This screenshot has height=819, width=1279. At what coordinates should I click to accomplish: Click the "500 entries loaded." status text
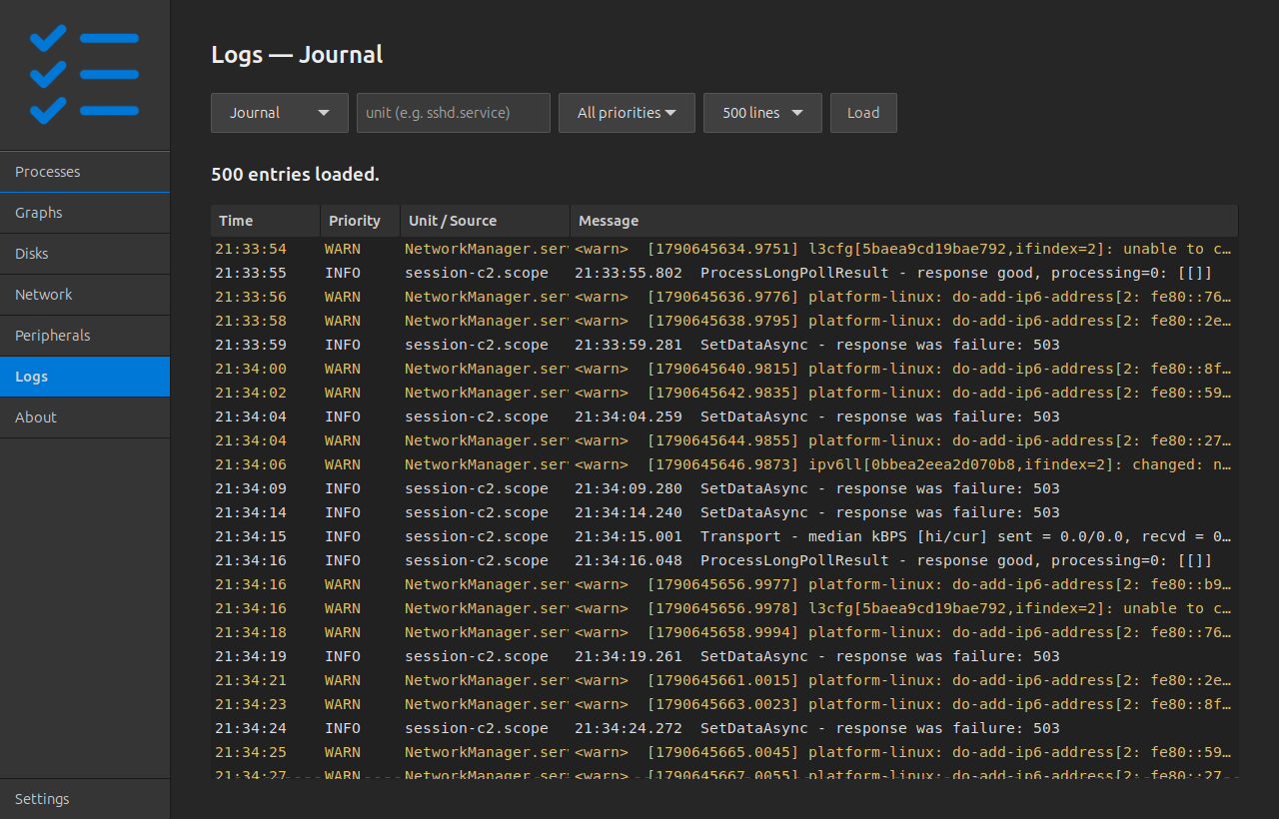point(295,175)
